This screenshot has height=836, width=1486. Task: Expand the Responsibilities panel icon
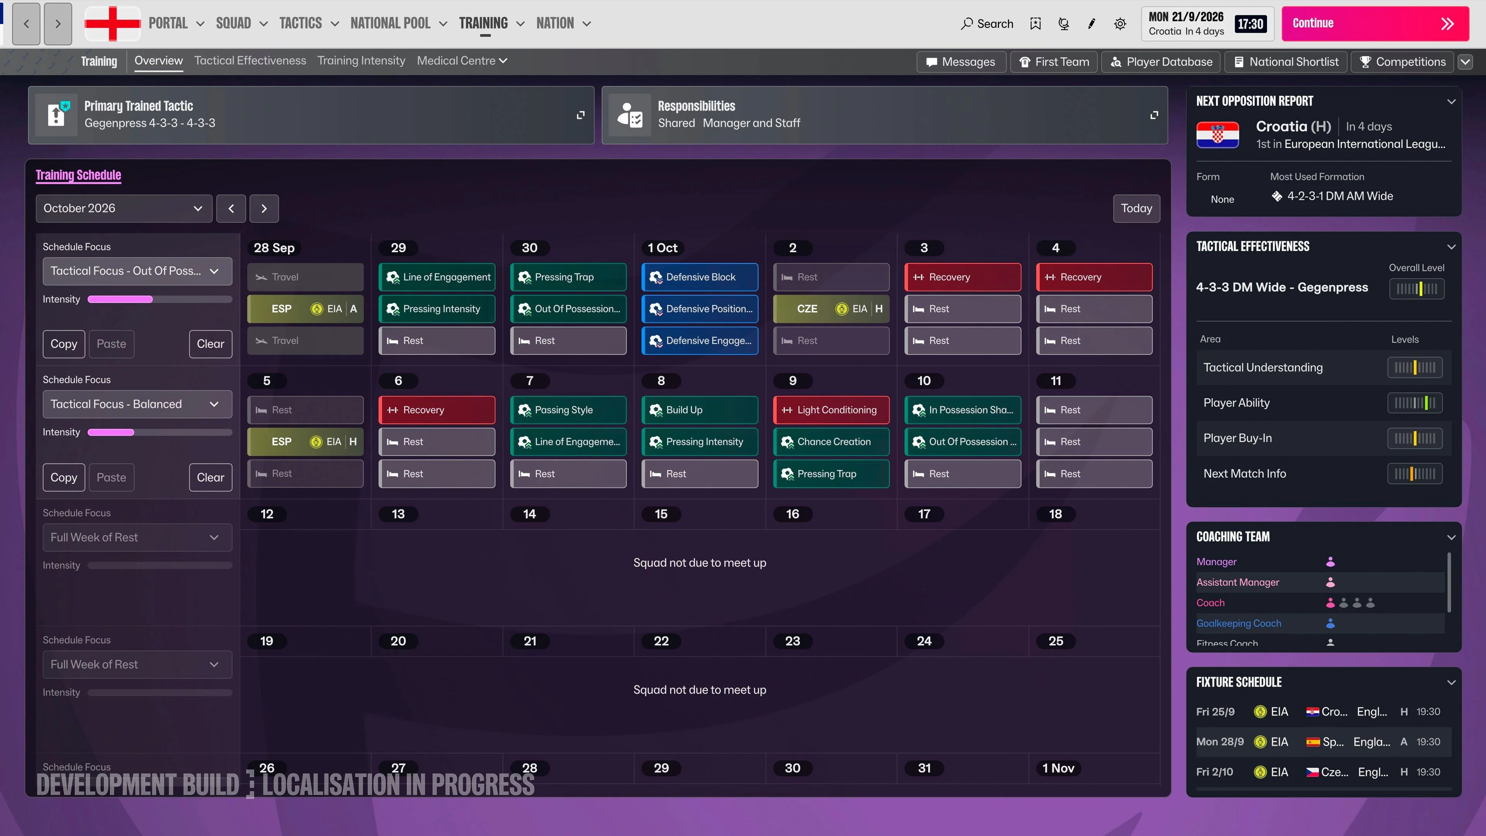1154,115
